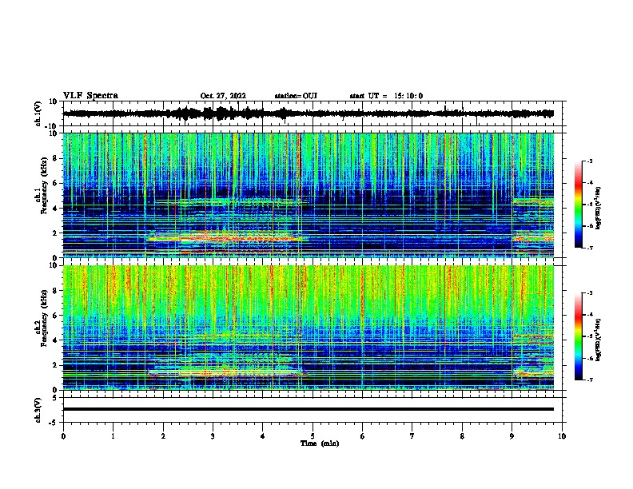Click the "10" tick on the time axis
Image resolution: width=633 pixels, height=489 pixels.
562,436
